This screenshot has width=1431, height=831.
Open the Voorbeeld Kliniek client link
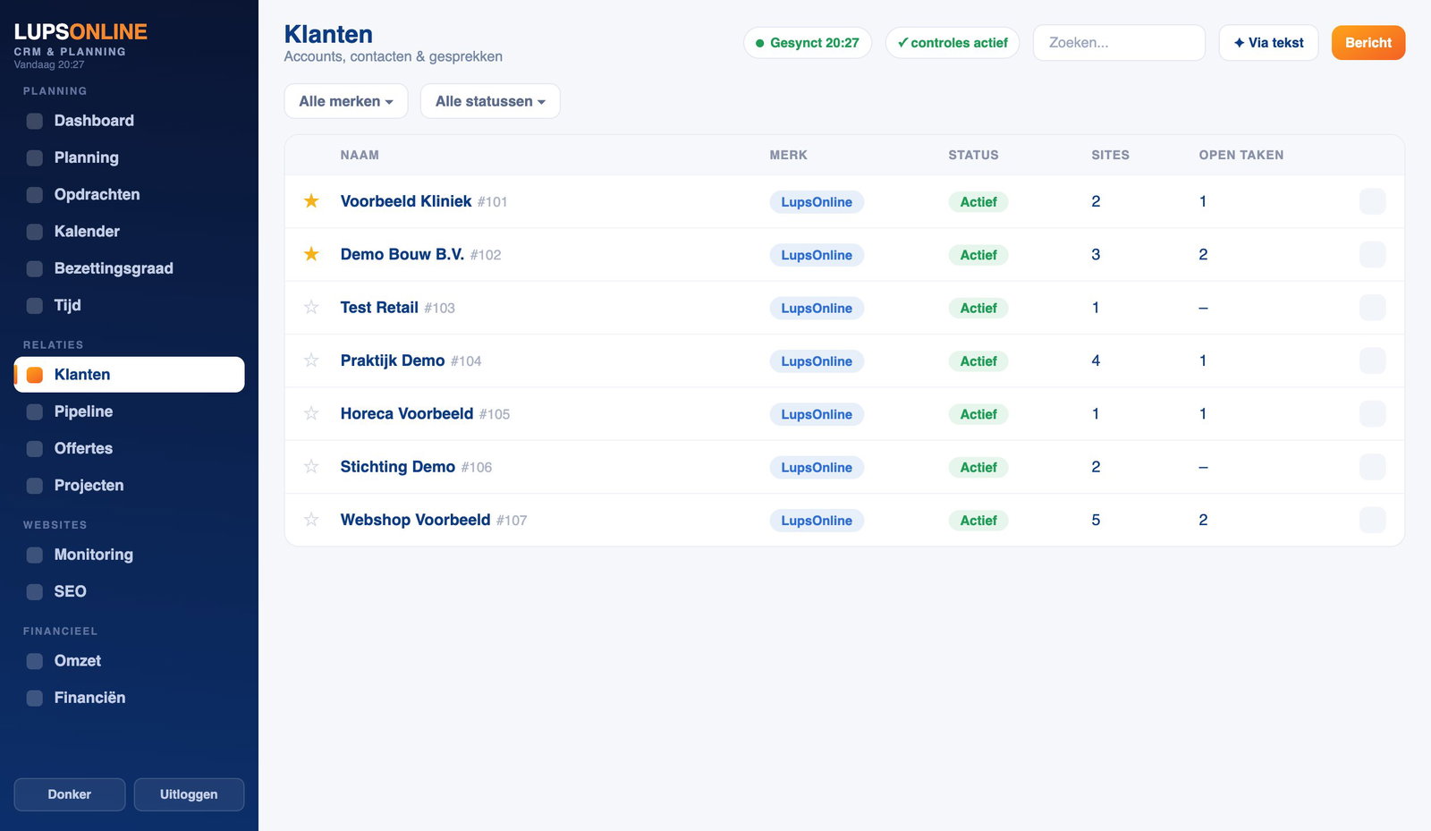[406, 201]
